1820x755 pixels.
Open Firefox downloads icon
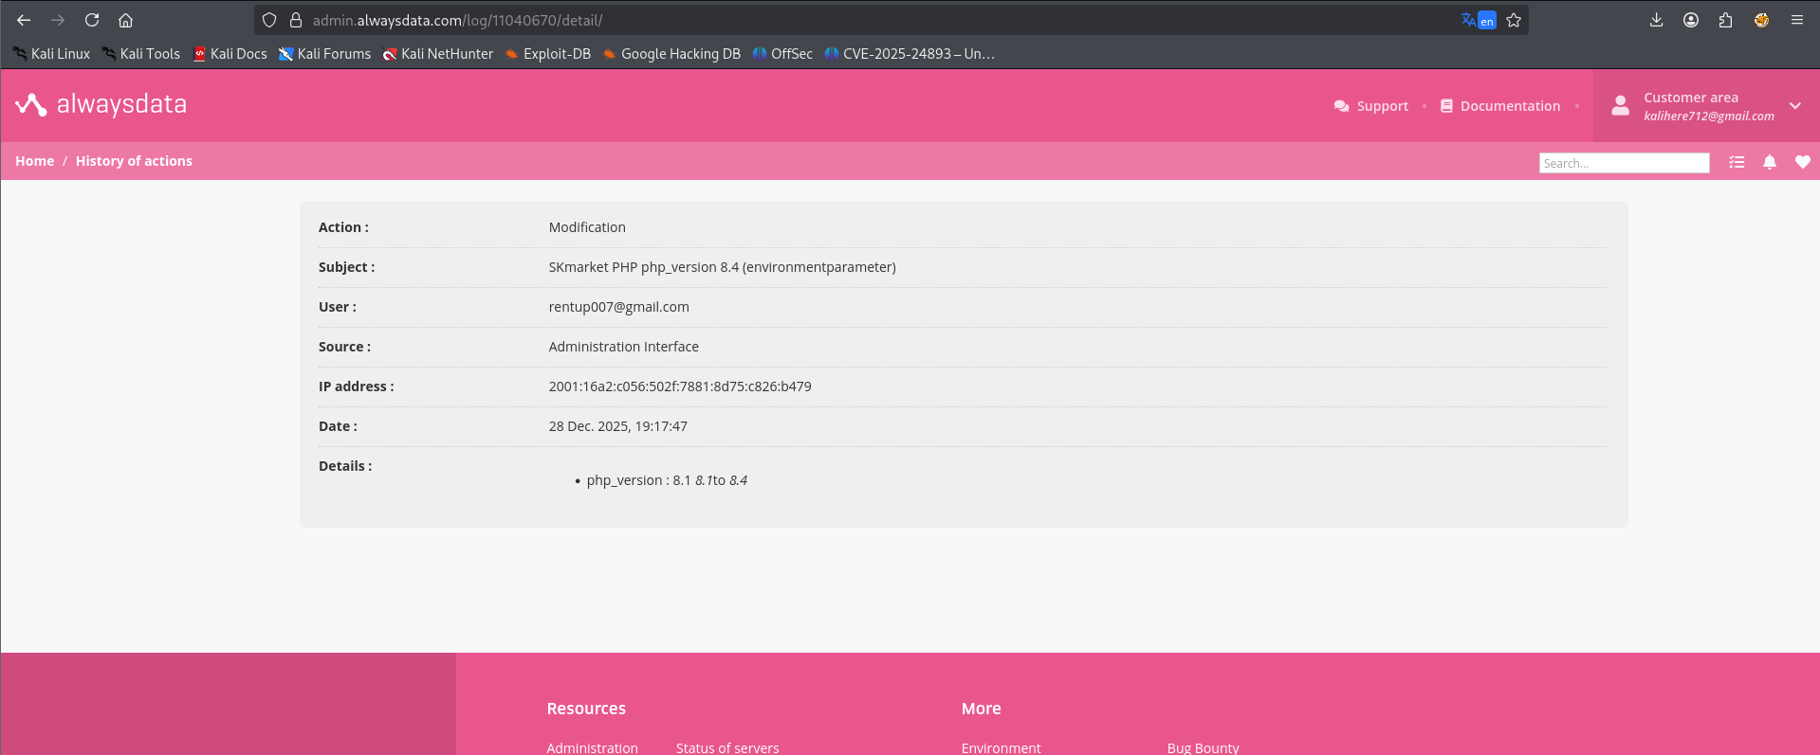[x=1656, y=20]
